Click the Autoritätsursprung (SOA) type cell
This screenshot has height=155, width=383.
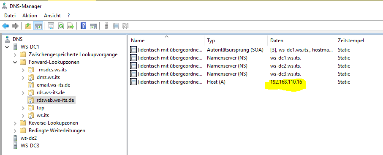point(235,50)
